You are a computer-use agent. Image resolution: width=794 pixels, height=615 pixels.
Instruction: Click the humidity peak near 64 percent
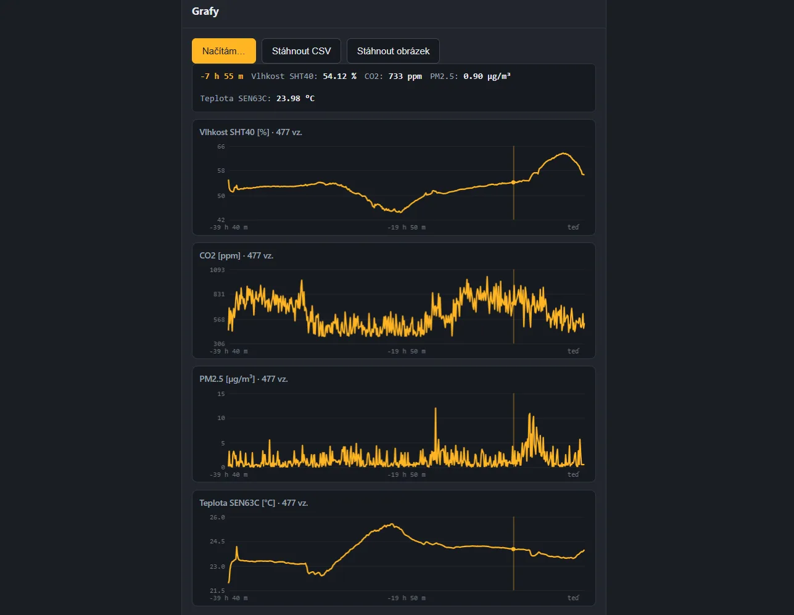pos(563,154)
